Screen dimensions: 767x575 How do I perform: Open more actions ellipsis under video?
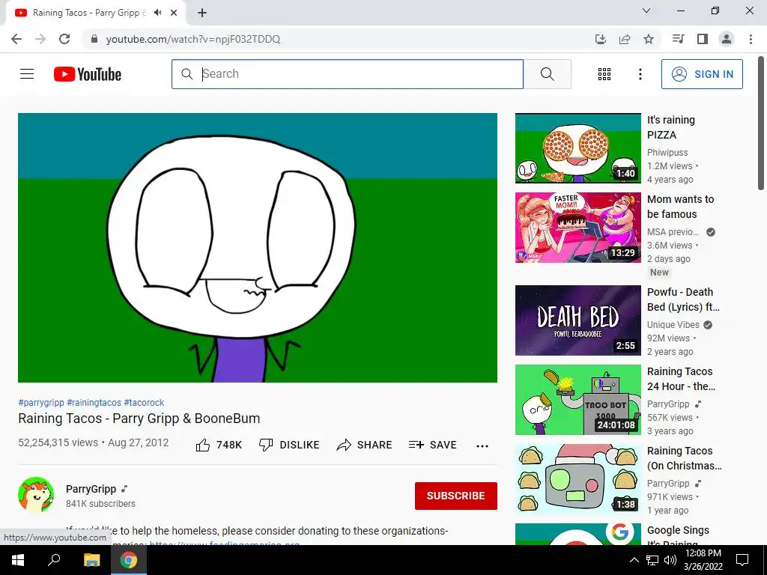point(482,445)
